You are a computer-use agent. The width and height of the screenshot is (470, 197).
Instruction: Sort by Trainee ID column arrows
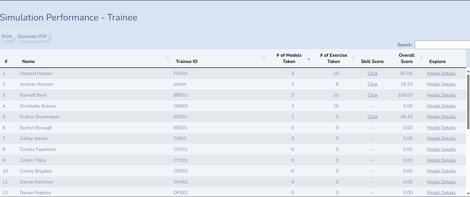[x=264, y=58]
